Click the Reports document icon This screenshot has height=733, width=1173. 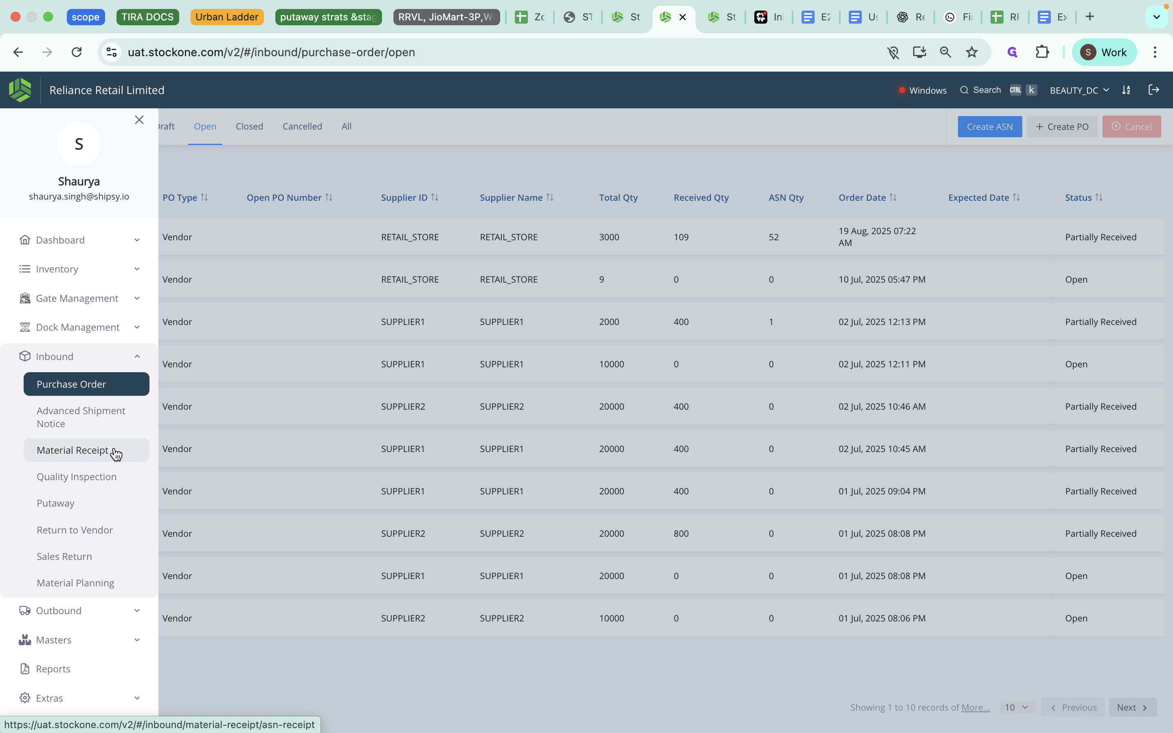25,669
